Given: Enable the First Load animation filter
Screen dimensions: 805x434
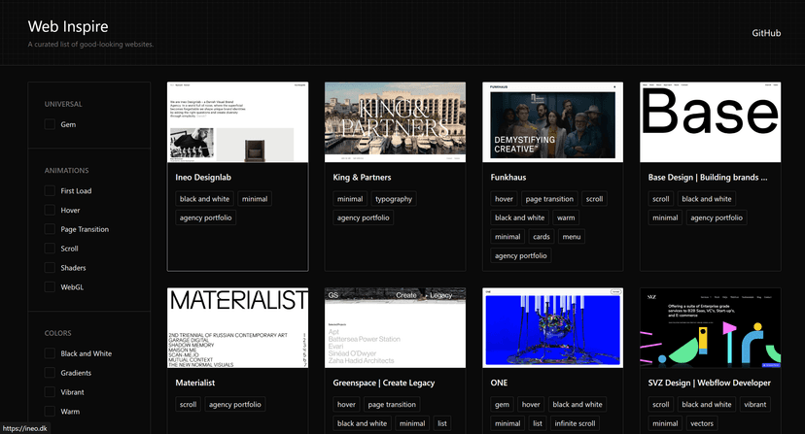Looking at the screenshot, I should pos(50,190).
